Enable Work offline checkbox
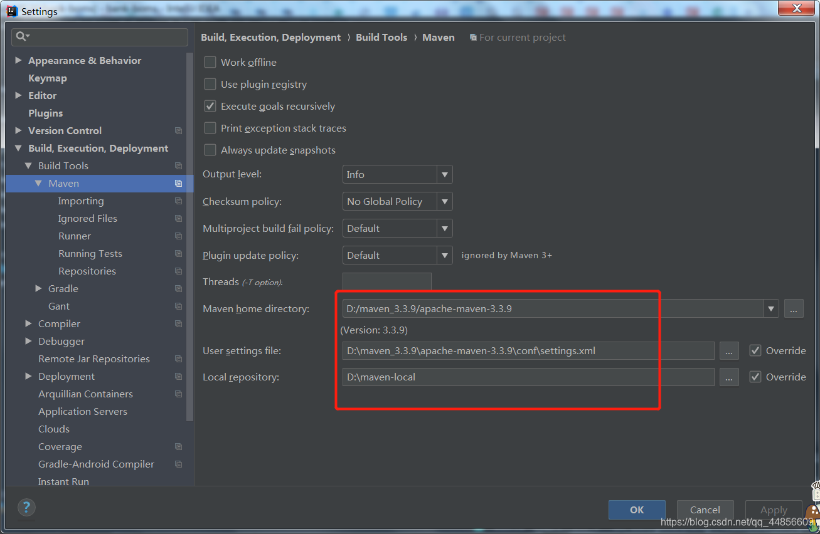 click(210, 62)
